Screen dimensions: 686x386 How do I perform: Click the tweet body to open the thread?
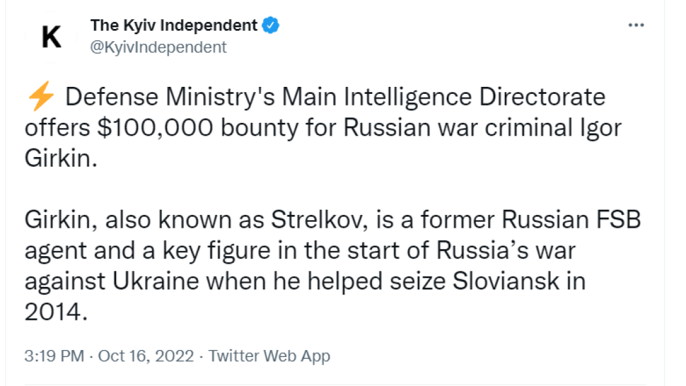tap(322, 193)
